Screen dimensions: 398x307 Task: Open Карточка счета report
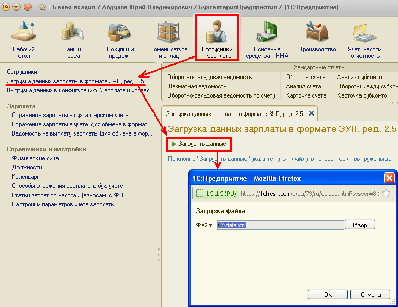point(306,95)
